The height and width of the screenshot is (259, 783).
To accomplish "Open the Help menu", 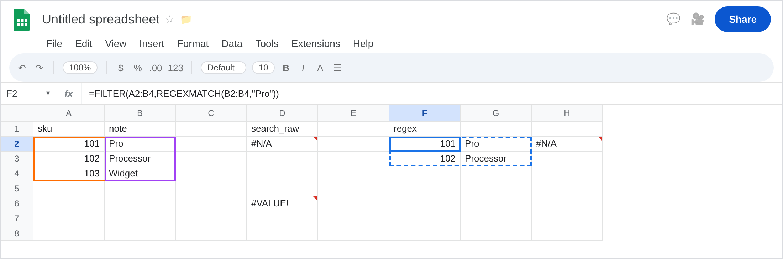I will 363,43.
